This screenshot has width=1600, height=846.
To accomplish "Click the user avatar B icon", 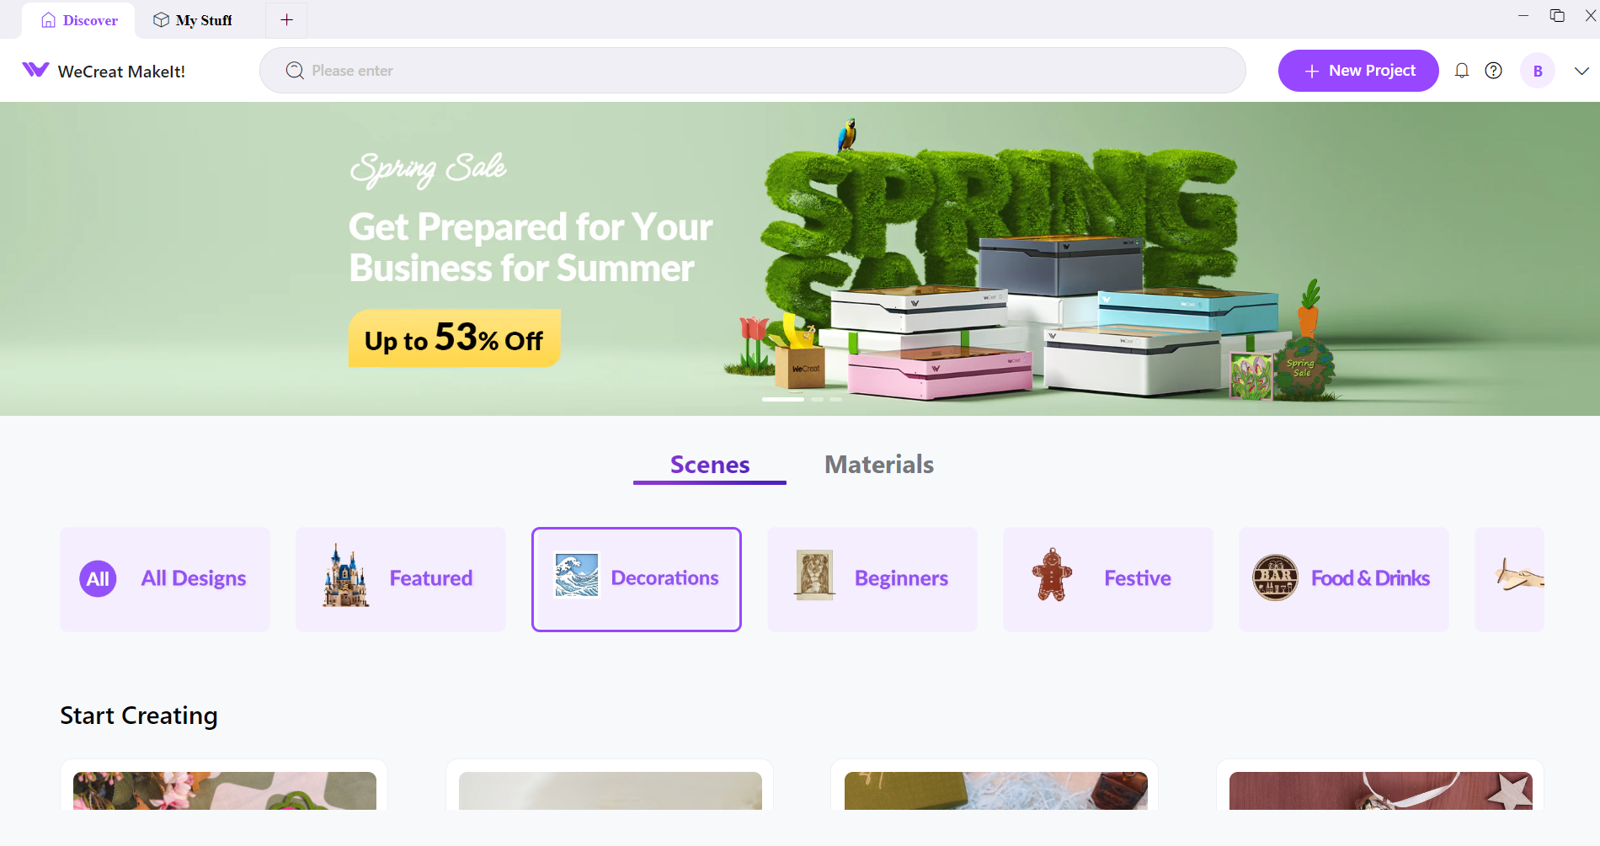I will click(1538, 71).
